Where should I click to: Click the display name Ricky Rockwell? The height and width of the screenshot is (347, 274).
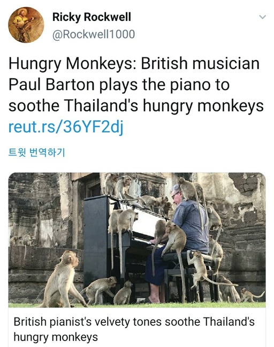92,17
